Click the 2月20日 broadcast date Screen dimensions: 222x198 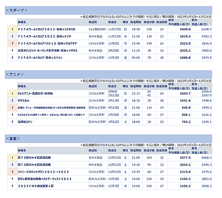click(114, 51)
